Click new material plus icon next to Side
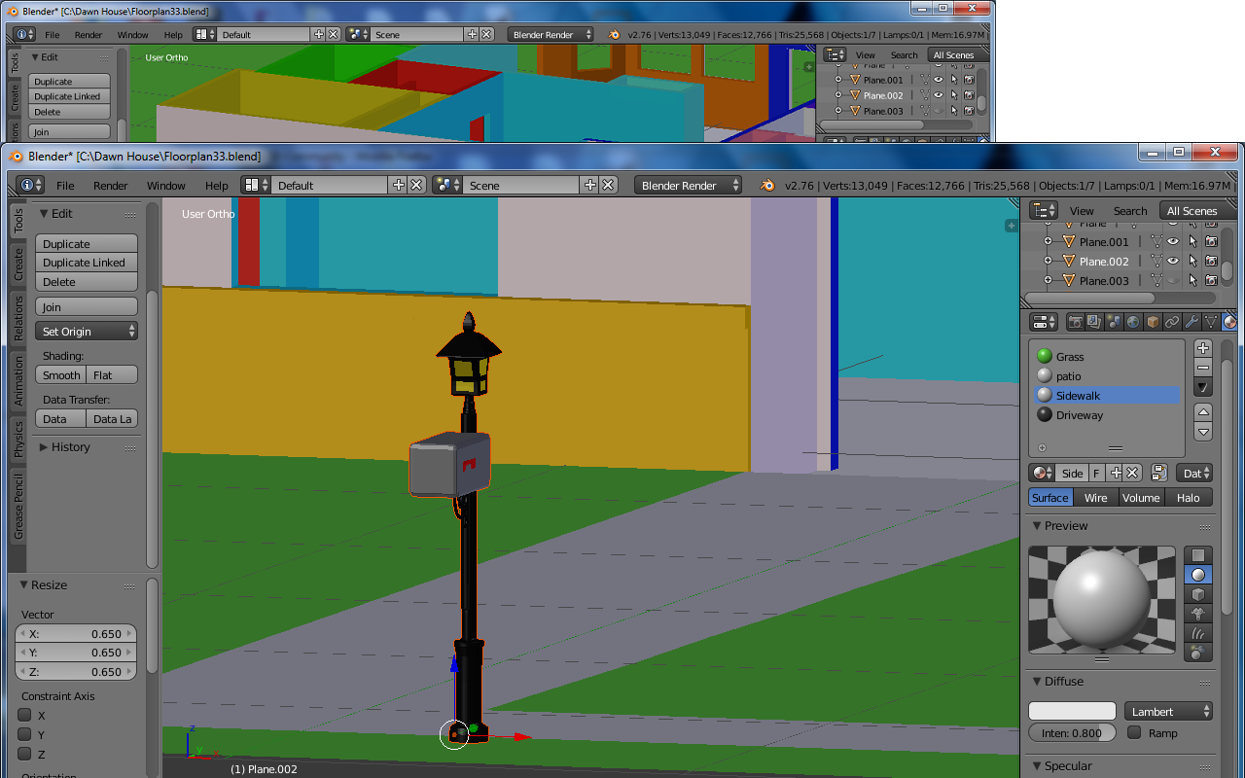This screenshot has width=1245, height=778. pyautogui.click(x=1116, y=473)
